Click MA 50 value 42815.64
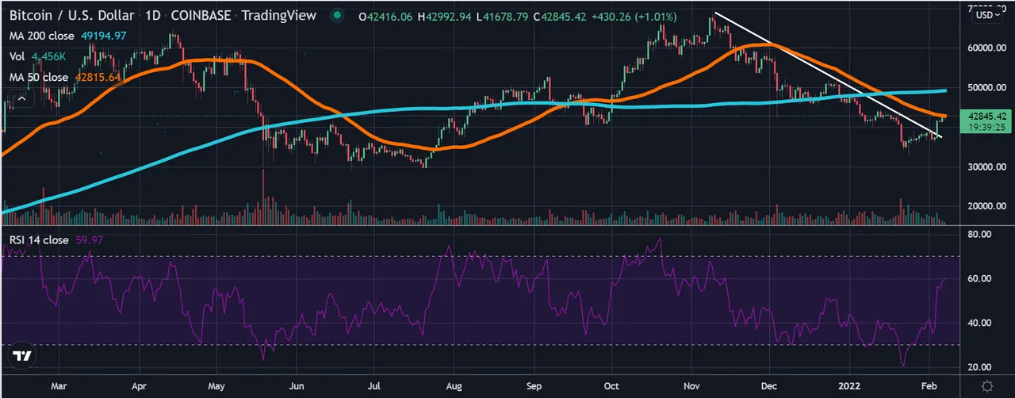The width and height of the screenshot is (1015, 398). pos(98,78)
